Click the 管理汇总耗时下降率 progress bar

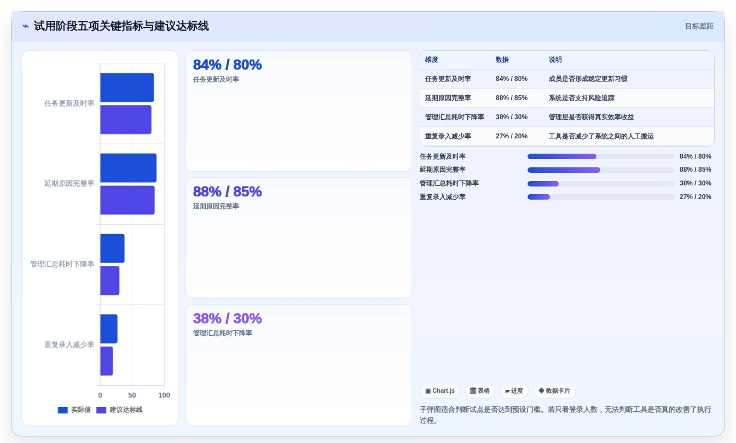(601, 183)
